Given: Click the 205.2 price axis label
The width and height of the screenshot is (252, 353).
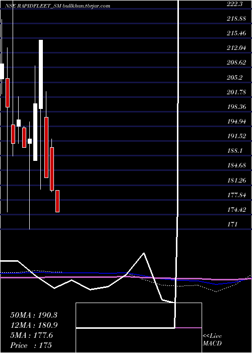Looking at the screenshot, I should pyautogui.click(x=235, y=77).
